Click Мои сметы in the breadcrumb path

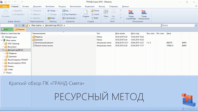(37, 25)
